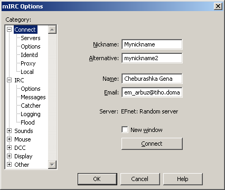Click the 'EFnet: Random server' text

tap(149, 111)
